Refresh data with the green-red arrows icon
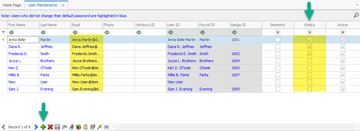The height and width of the screenshot is (131, 360). click(78, 127)
